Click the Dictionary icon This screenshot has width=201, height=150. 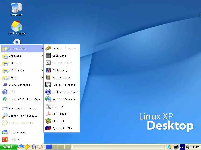coord(48,70)
